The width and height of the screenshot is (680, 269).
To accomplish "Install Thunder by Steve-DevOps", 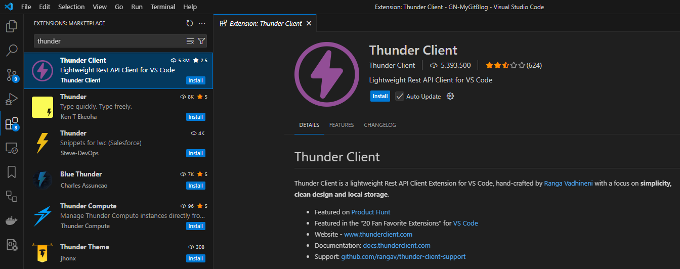I will pyautogui.click(x=196, y=153).
